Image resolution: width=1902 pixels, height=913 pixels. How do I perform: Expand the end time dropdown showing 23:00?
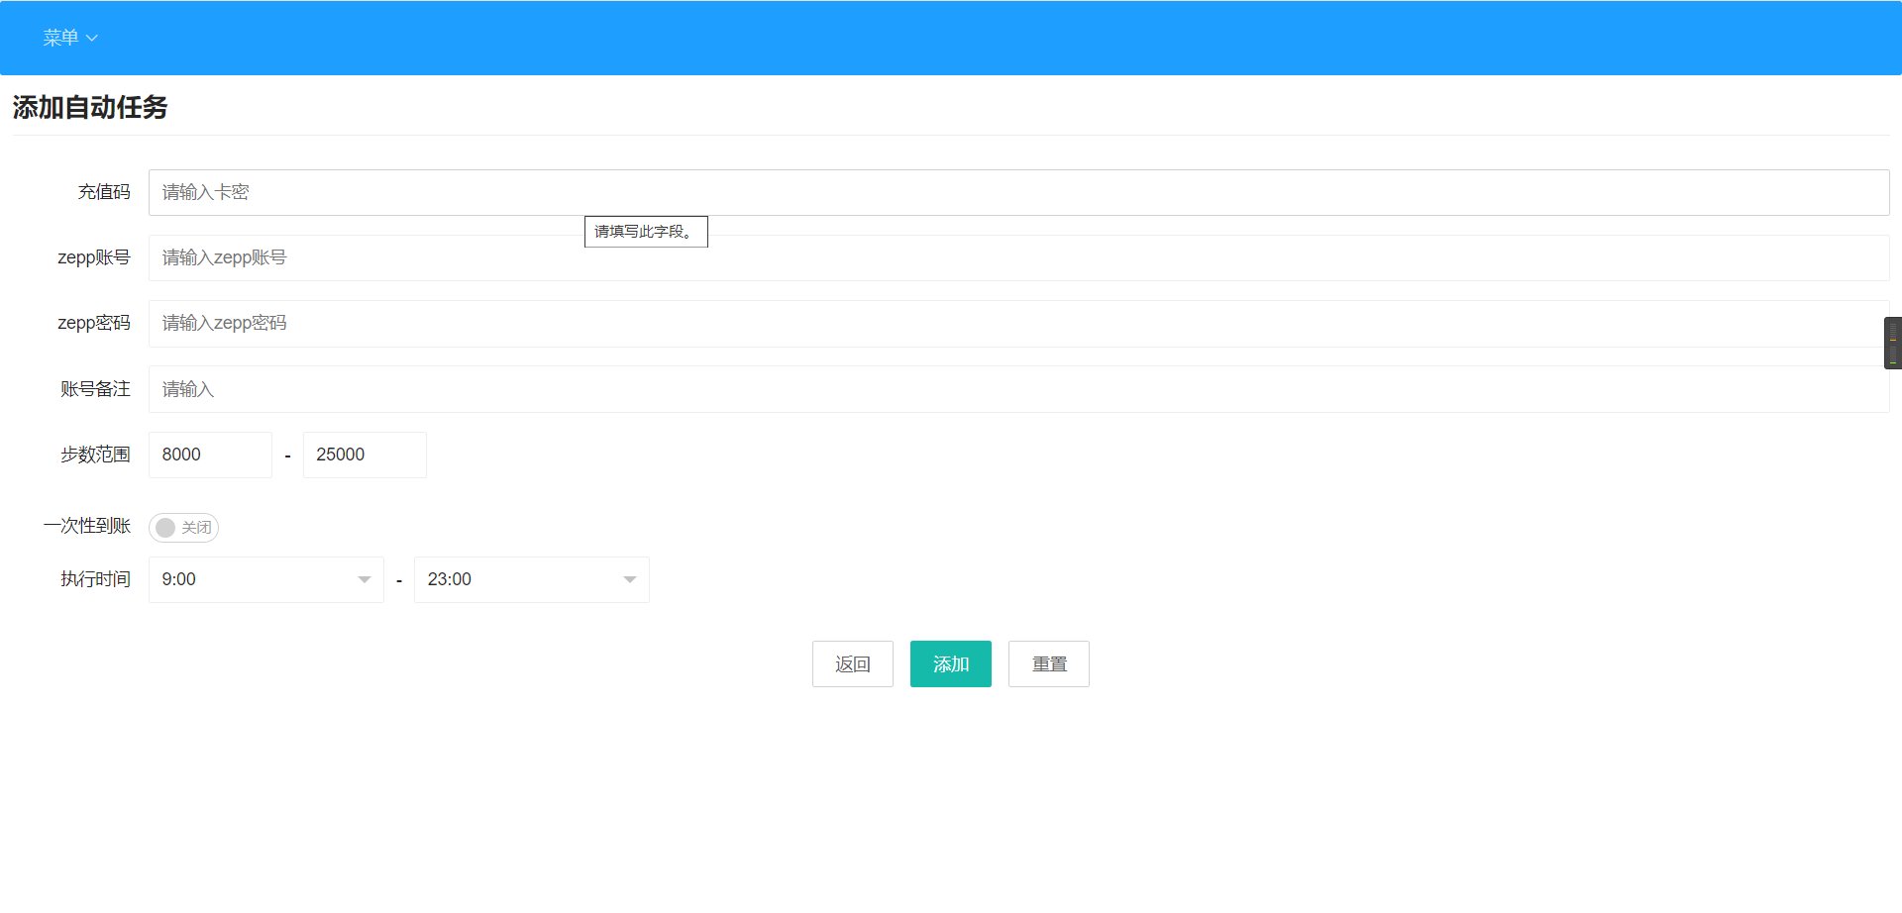[531, 579]
